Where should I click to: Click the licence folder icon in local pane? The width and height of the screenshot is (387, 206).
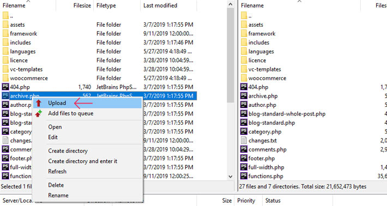(x=5, y=60)
